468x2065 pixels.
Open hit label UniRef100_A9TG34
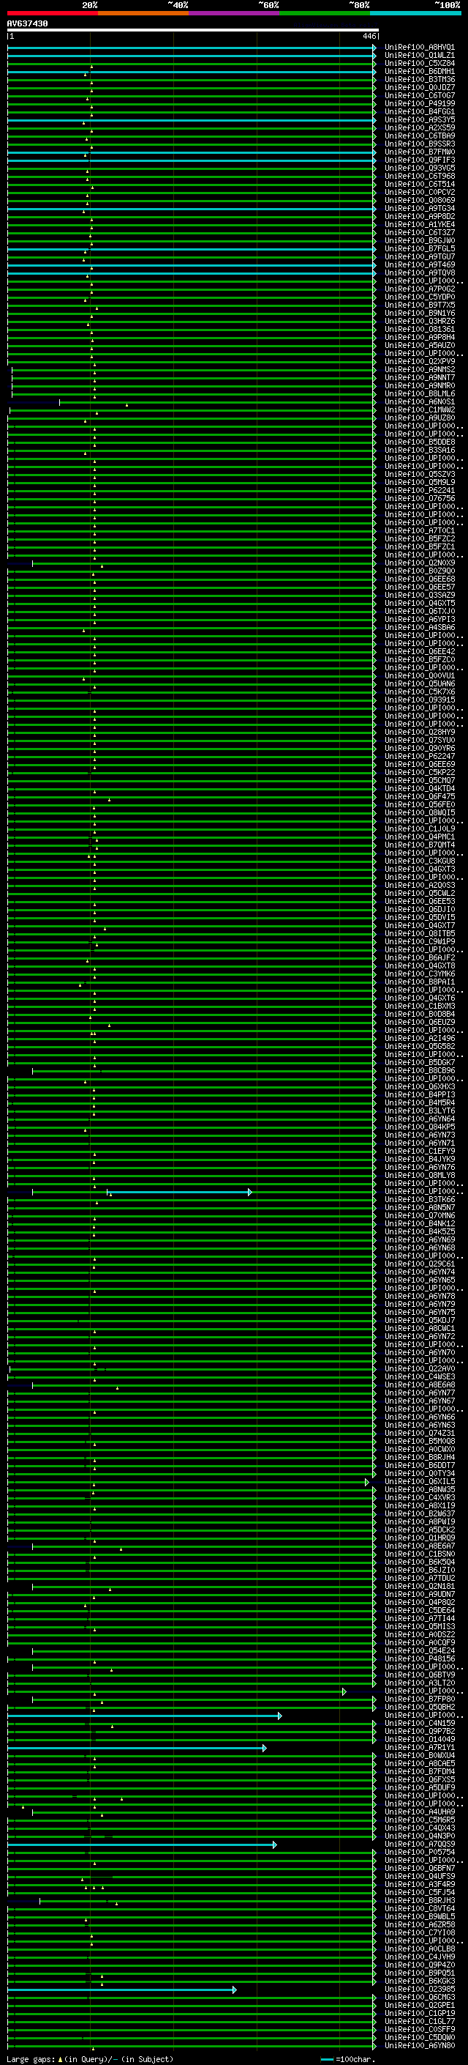[419, 209]
